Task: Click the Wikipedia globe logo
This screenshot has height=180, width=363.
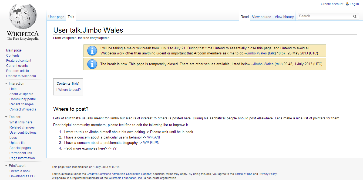Action: (23, 17)
